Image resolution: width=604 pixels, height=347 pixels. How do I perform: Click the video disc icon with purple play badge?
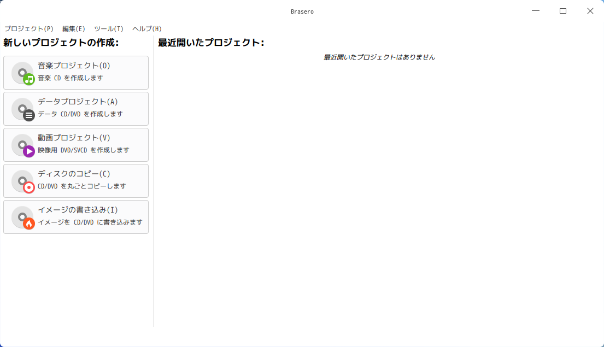23,145
